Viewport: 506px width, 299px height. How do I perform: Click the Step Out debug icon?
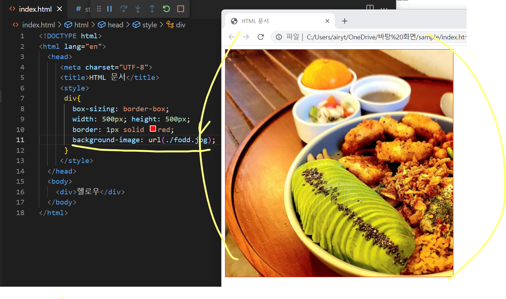[152, 9]
